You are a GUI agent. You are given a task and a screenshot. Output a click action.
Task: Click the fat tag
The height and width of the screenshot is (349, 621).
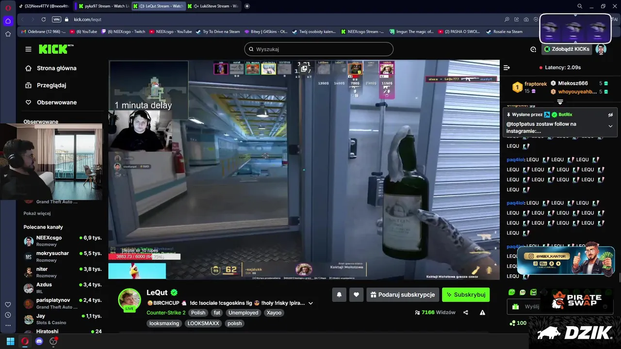[x=217, y=313]
